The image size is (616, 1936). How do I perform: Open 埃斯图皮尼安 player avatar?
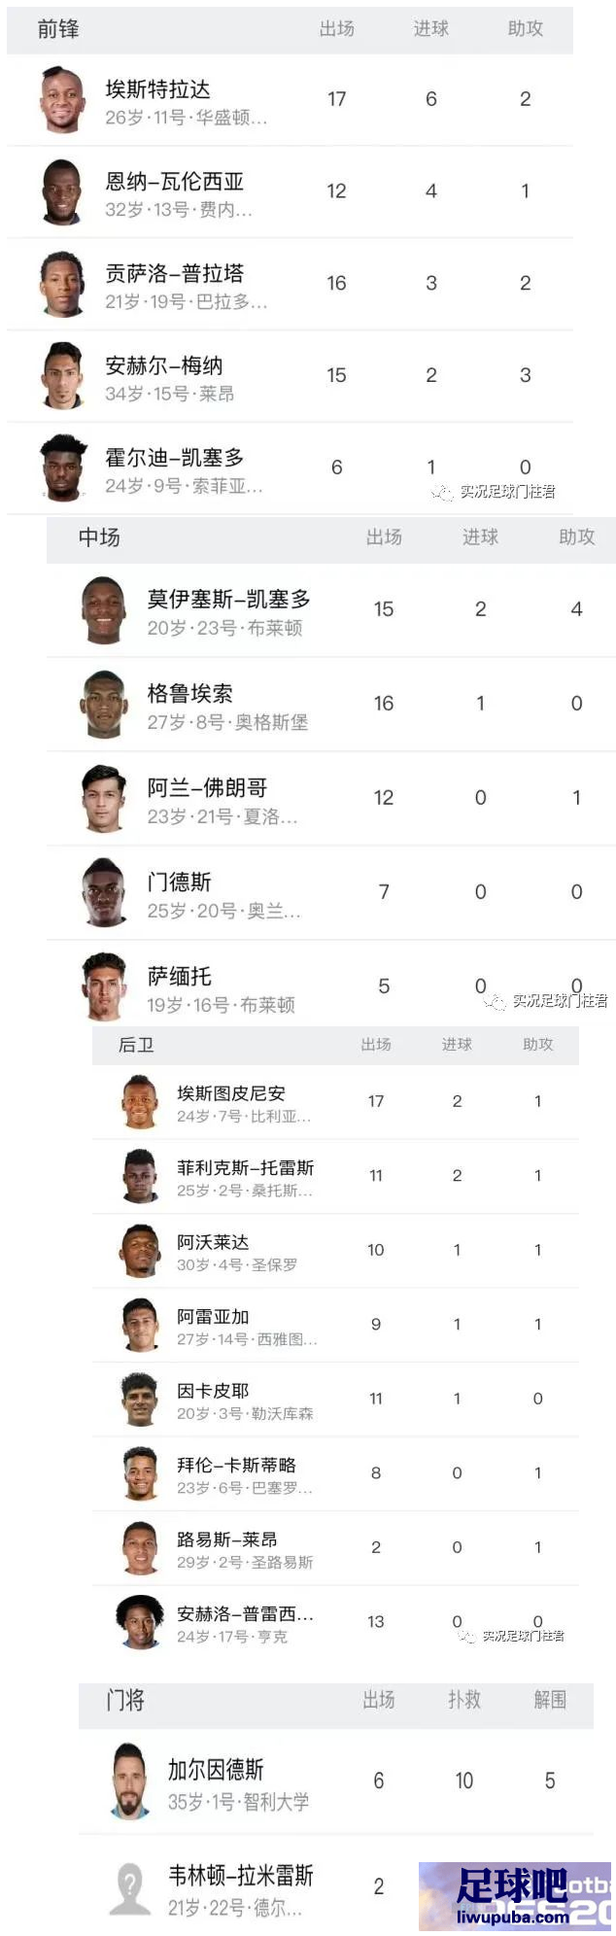point(141,1102)
